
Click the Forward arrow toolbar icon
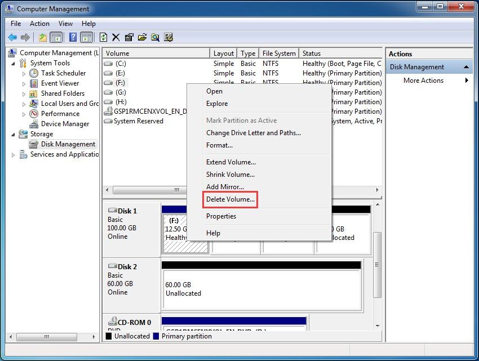pyautogui.click(x=25, y=38)
